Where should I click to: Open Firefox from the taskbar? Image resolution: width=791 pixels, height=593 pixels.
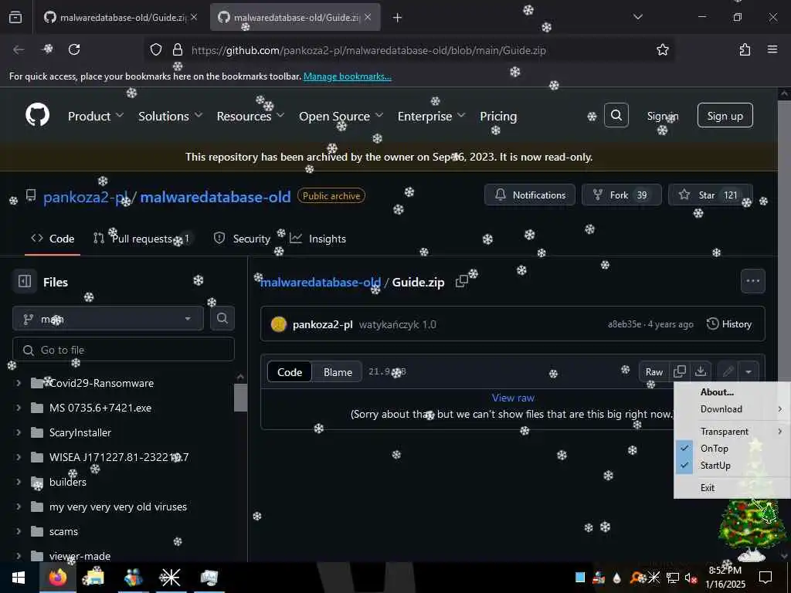[x=57, y=578]
